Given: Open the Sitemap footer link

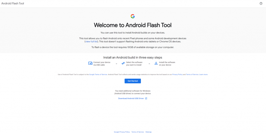Looking at the screenshot, I should pyautogui.click(x=148, y=132).
